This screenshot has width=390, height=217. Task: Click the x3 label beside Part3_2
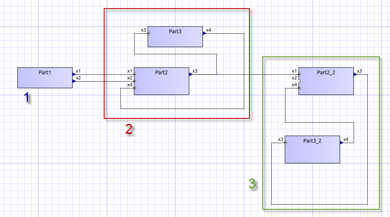pos(281,139)
